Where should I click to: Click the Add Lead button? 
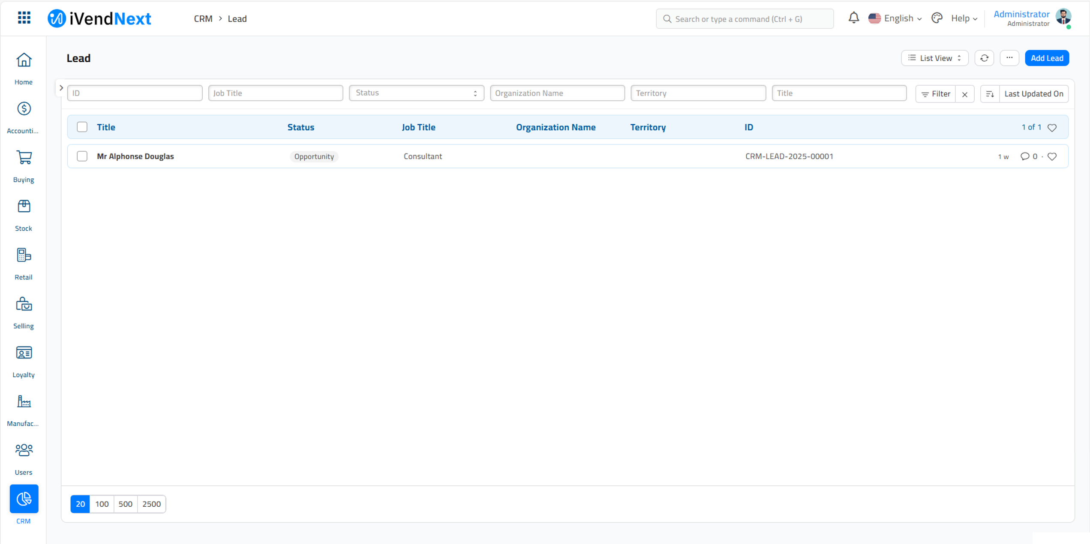(1046, 58)
